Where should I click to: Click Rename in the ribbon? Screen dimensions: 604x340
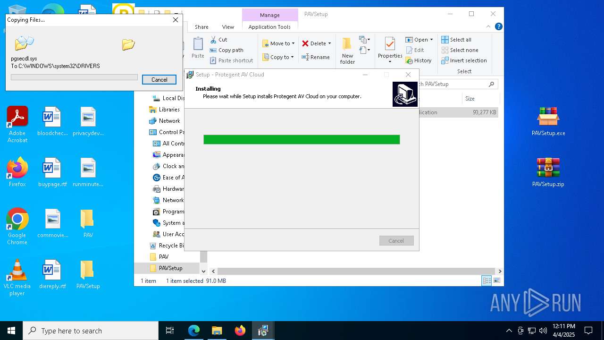coord(316,57)
